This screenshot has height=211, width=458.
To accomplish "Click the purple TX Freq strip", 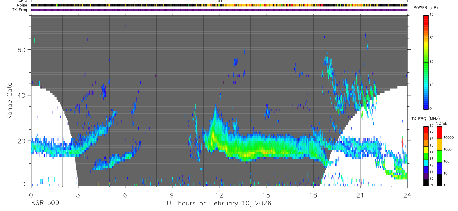I will (x=219, y=10).
